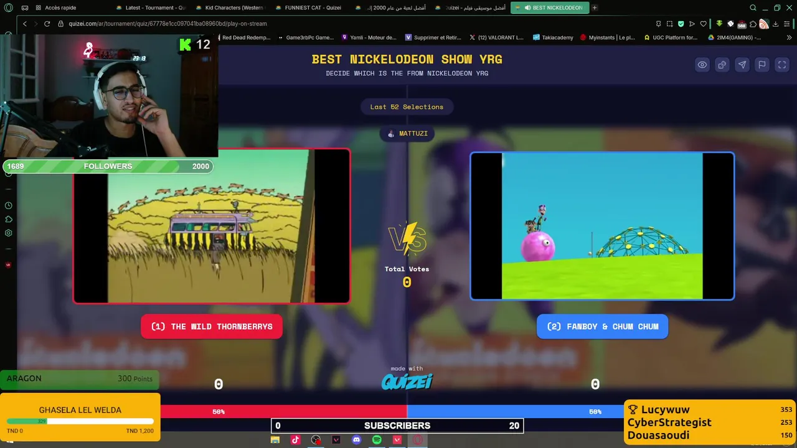
Task: Click the red 50% vote bar
Action: pyautogui.click(x=283, y=411)
